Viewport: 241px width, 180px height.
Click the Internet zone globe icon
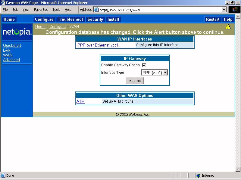[x=198, y=175]
